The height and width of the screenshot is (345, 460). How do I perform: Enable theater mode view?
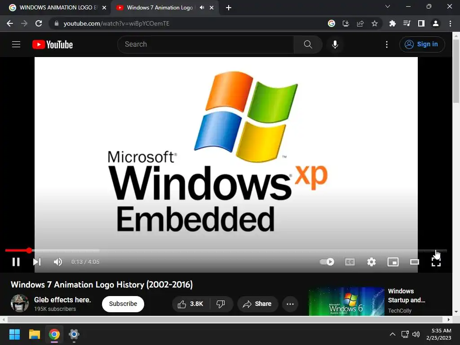[x=415, y=262]
